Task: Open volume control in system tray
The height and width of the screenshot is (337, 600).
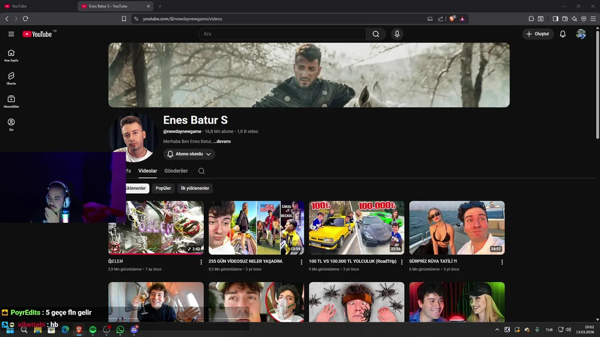Action: (569, 330)
